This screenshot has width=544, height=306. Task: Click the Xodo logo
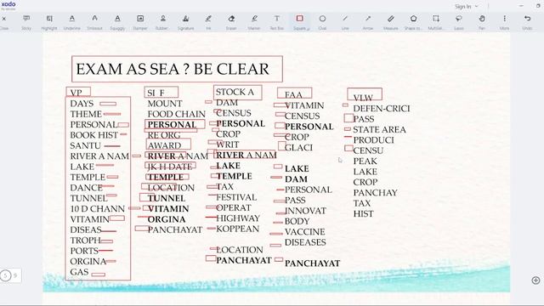(x=8, y=5)
